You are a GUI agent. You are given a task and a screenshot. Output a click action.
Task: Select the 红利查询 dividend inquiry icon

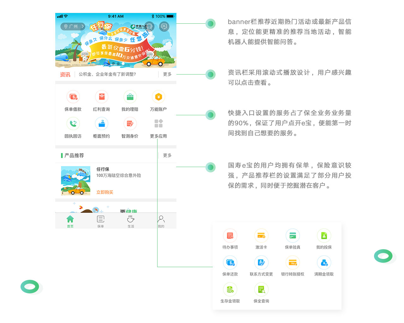(x=102, y=97)
